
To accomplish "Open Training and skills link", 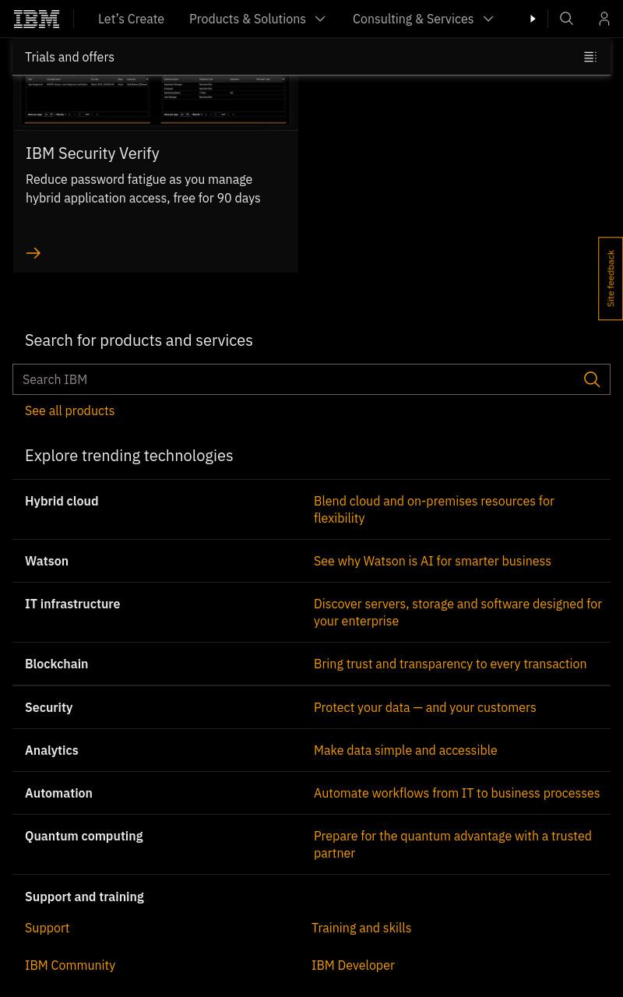I will pos(361,928).
